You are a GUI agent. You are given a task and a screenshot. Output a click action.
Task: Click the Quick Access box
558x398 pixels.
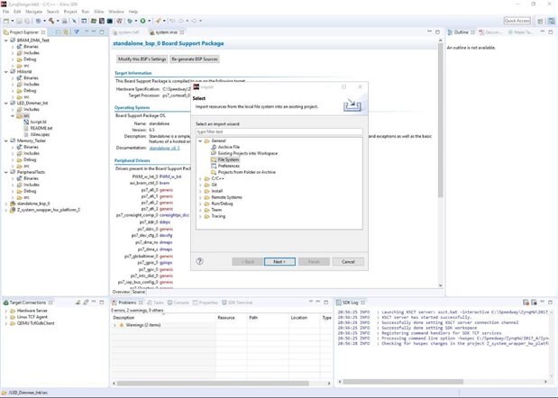point(517,19)
